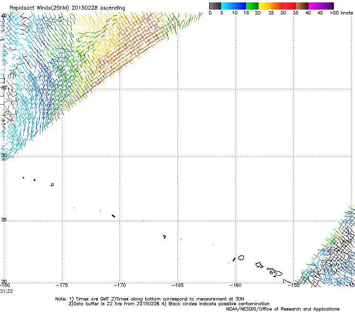355x312 pixels.
Task: Click the green 15-20 knots legend swatch
Action: click(252, 6)
